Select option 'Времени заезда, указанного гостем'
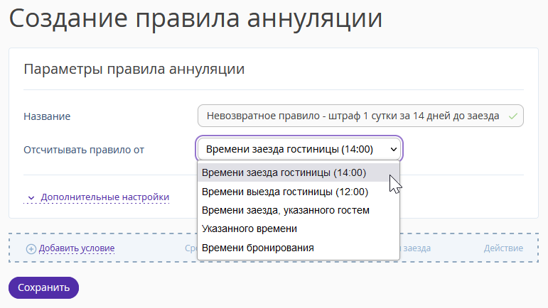The height and width of the screenshot is (308, 548). coord(299,210)
